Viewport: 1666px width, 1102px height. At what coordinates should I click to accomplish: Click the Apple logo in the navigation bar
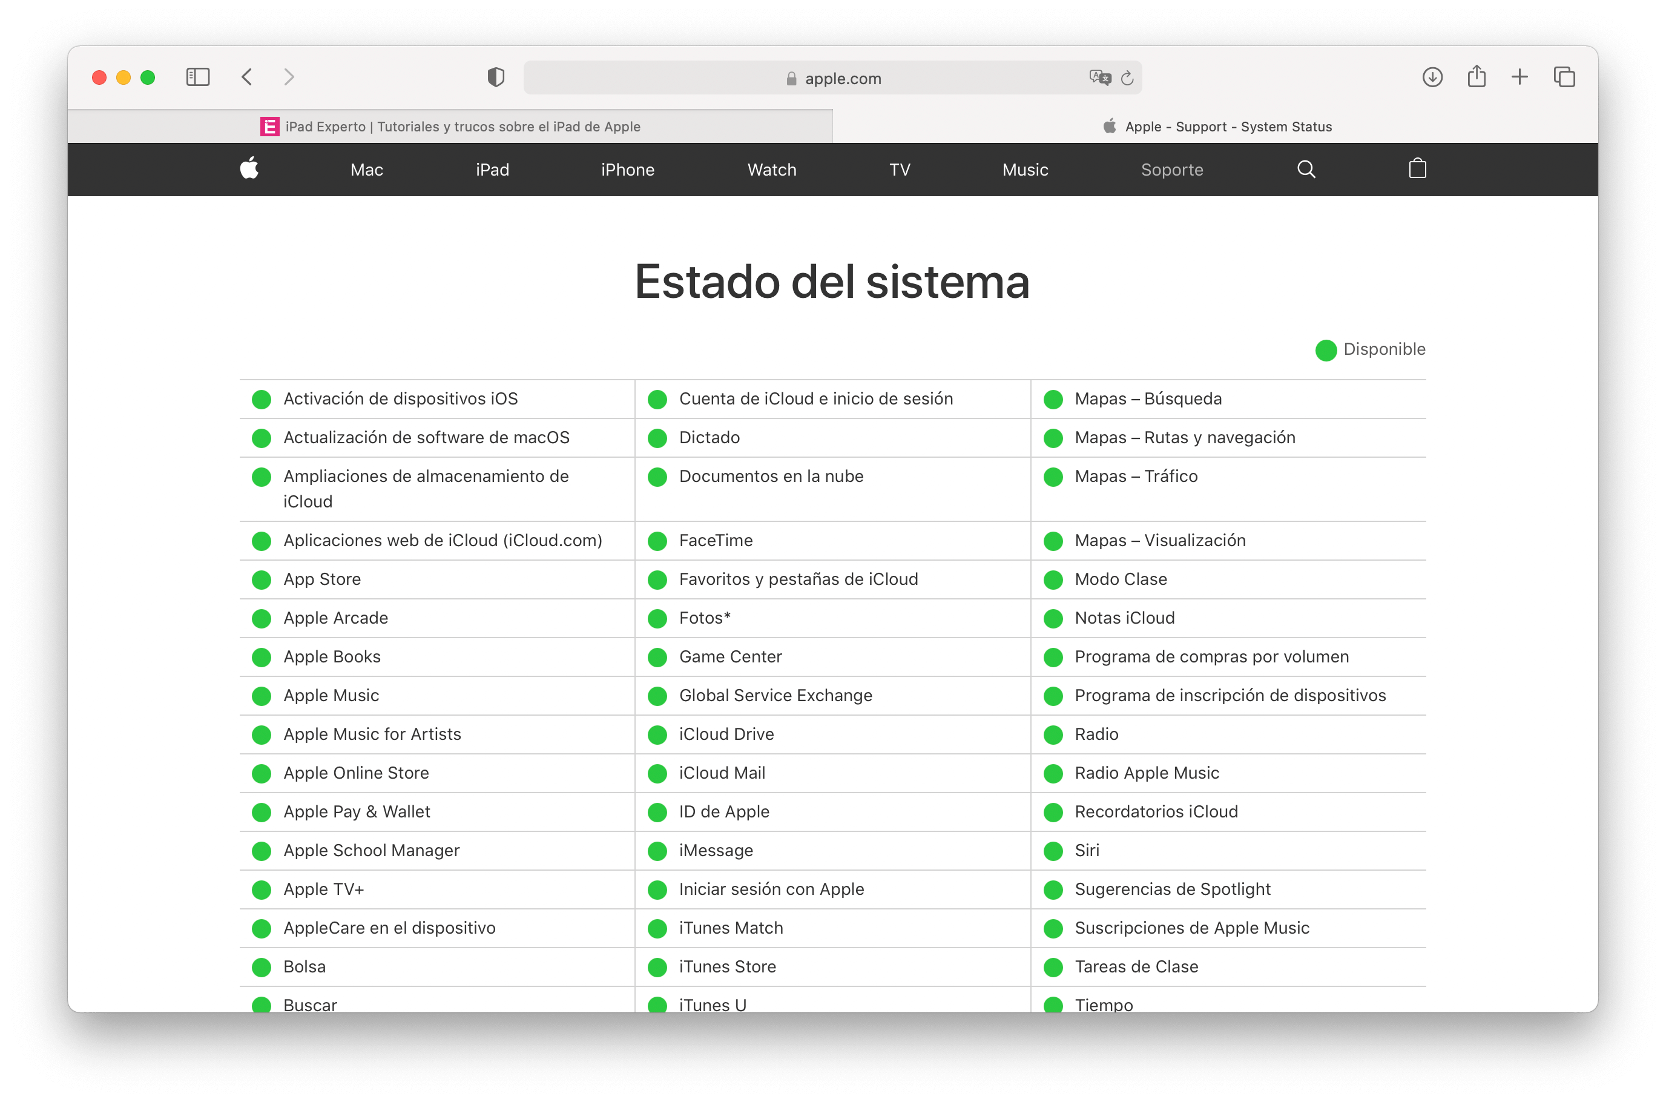pyautogui.click(x=249, y=170)
